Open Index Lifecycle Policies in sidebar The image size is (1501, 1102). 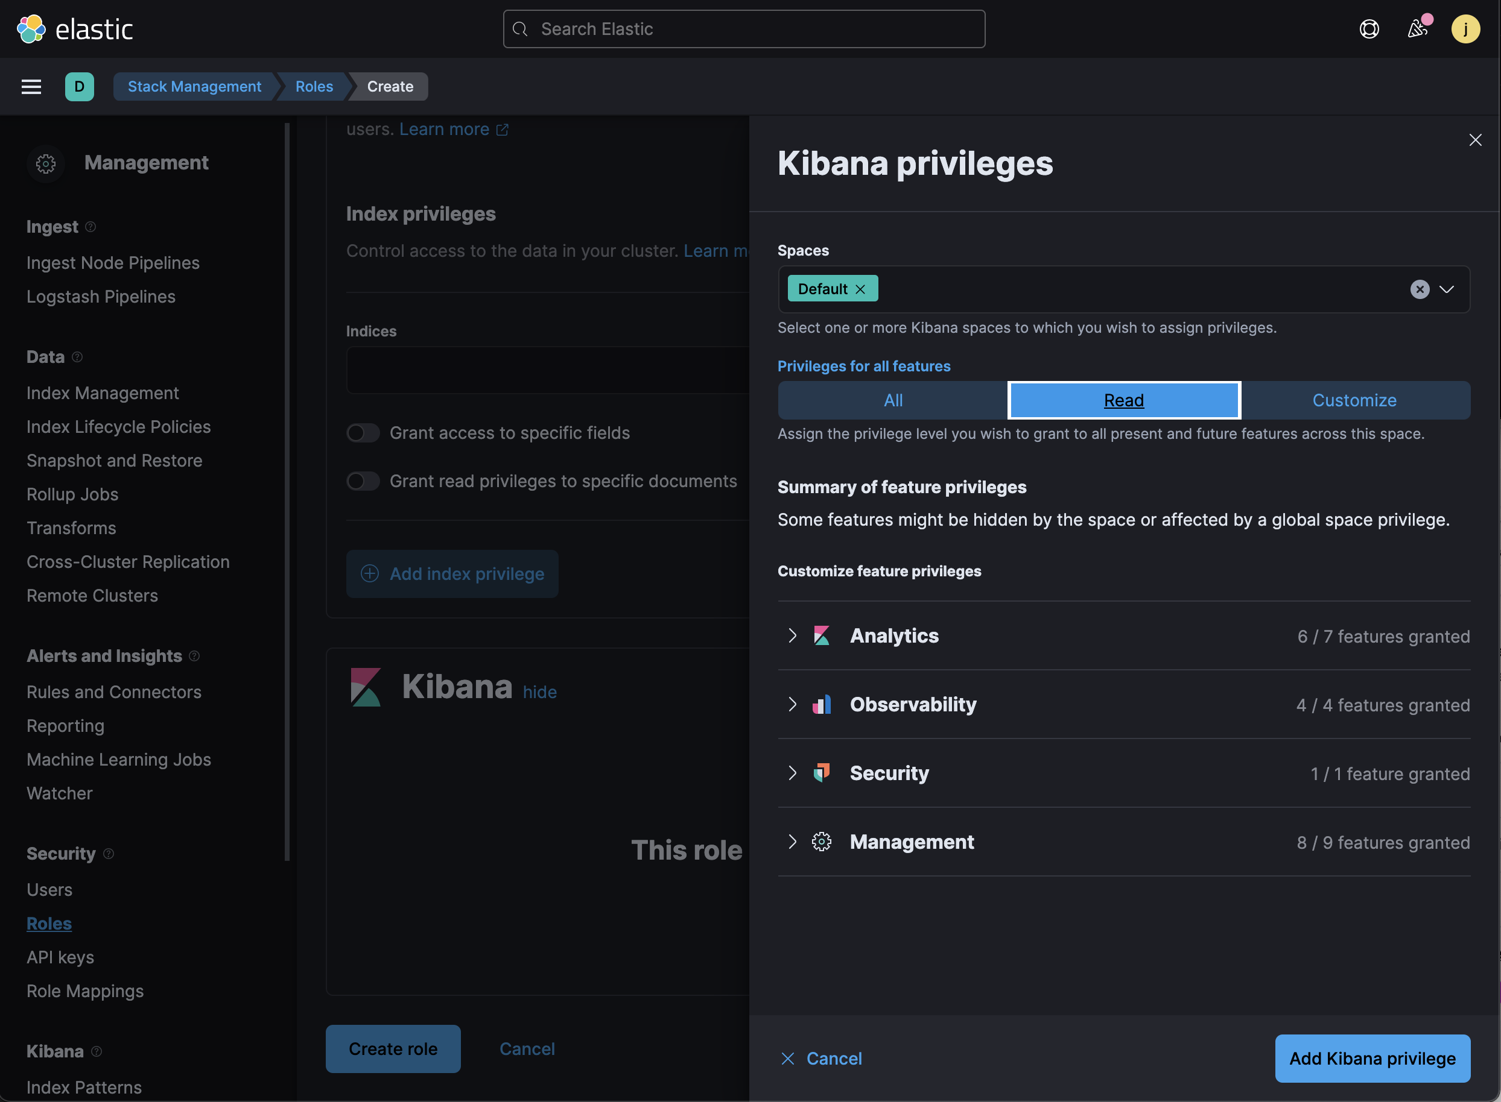[119, 427]
